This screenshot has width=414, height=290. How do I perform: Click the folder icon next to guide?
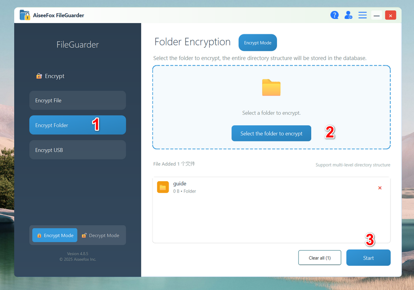coord(163,187)
